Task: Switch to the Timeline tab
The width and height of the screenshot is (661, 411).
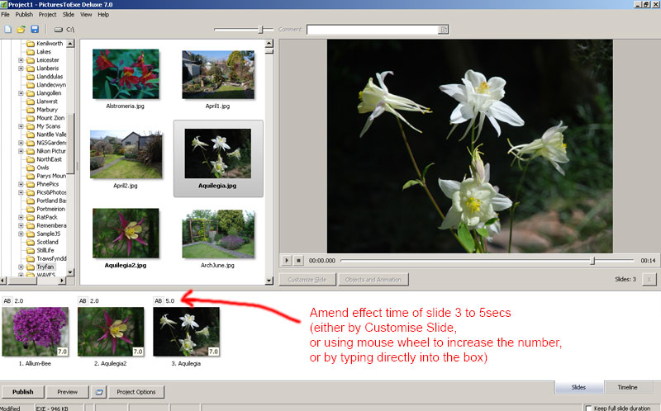Action: click(x=628, y=387)
